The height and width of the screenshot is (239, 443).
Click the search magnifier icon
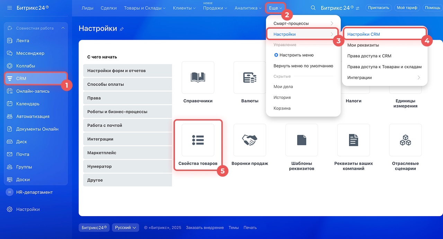(313, 8)
